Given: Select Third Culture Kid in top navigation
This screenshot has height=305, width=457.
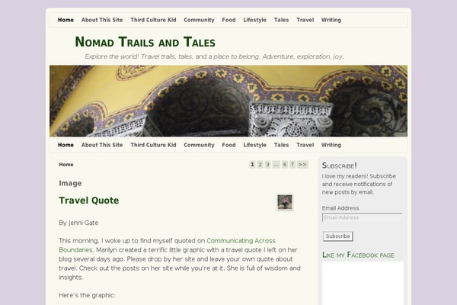Looking at the screenshot, I should (x=153, y=20).
